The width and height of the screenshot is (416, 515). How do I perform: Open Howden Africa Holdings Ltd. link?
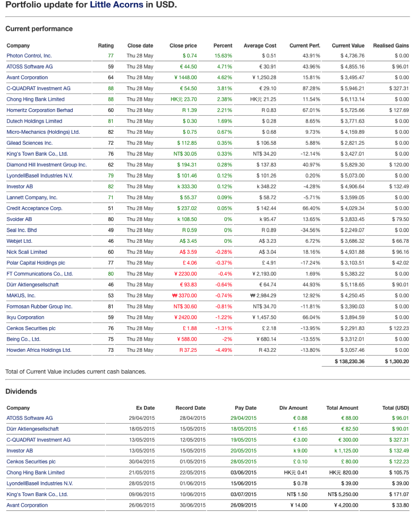coord(39,350)
